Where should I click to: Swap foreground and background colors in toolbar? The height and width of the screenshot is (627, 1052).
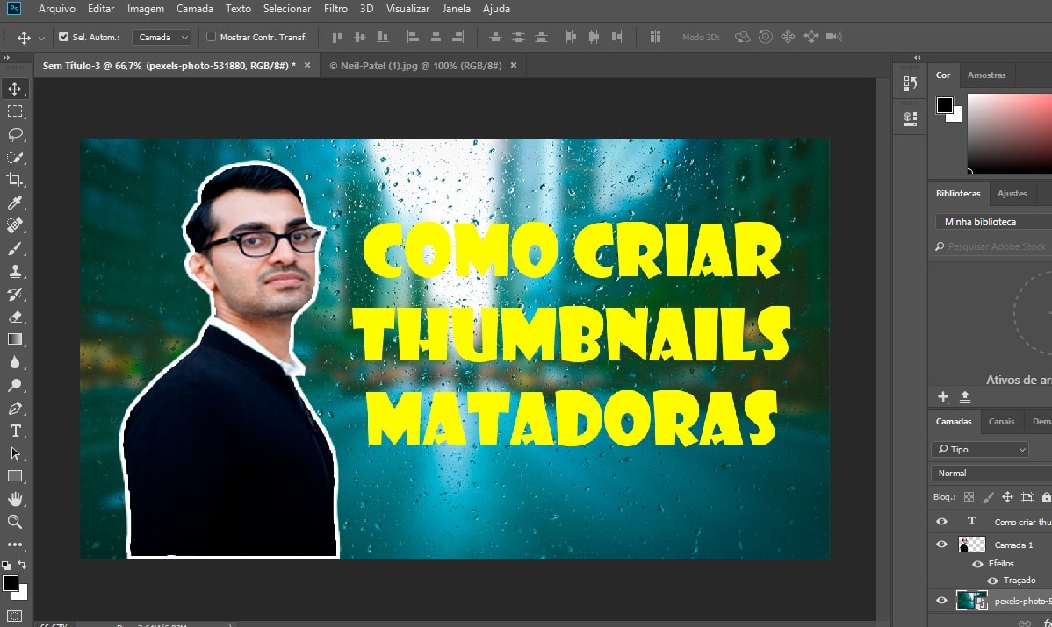tap(22, 565)
